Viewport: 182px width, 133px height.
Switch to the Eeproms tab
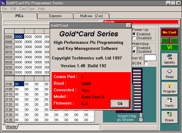(55, 16)
